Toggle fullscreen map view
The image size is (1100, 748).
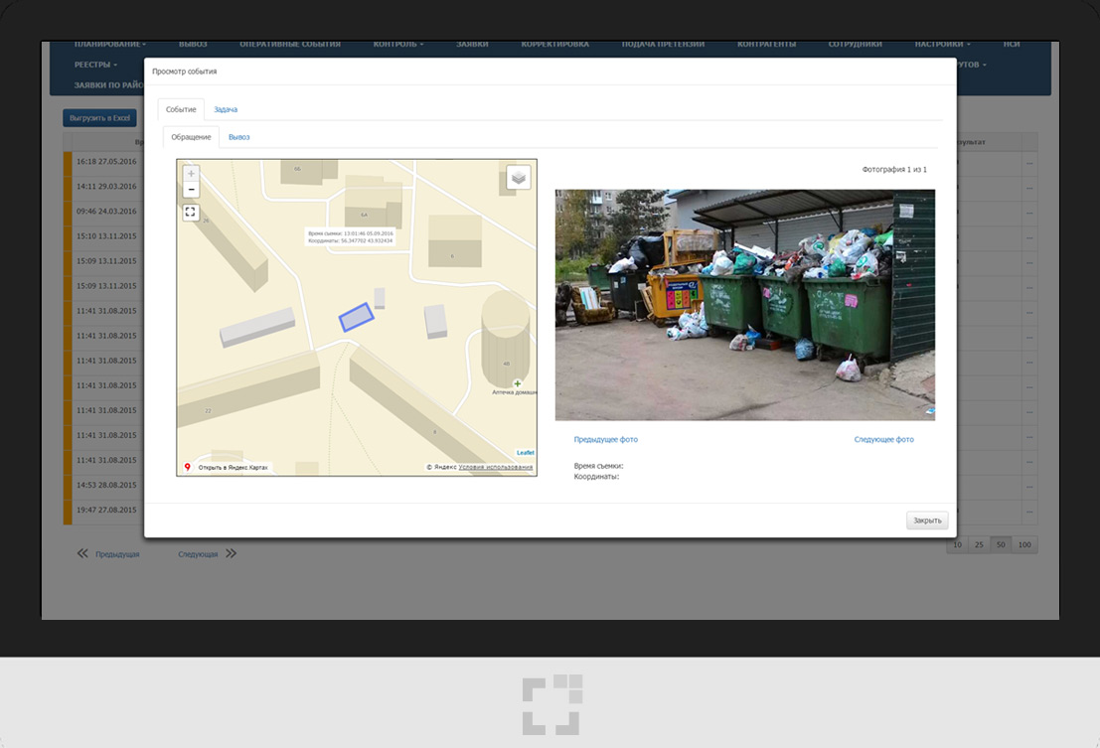coord(192,212)
